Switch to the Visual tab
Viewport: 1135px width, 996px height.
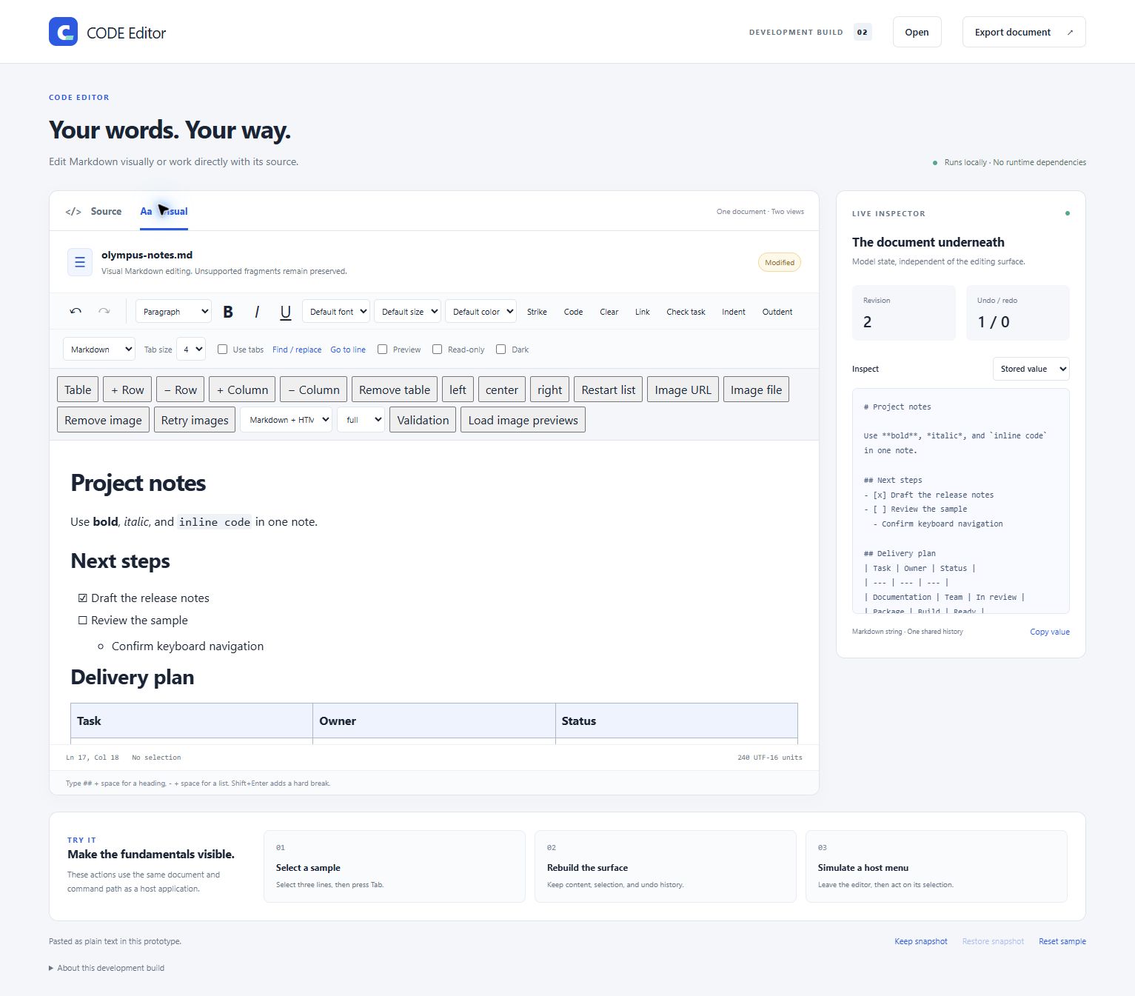(164, 212)
